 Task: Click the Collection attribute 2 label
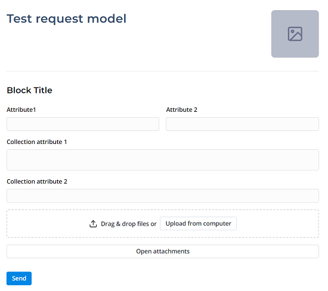pos(37,182)
